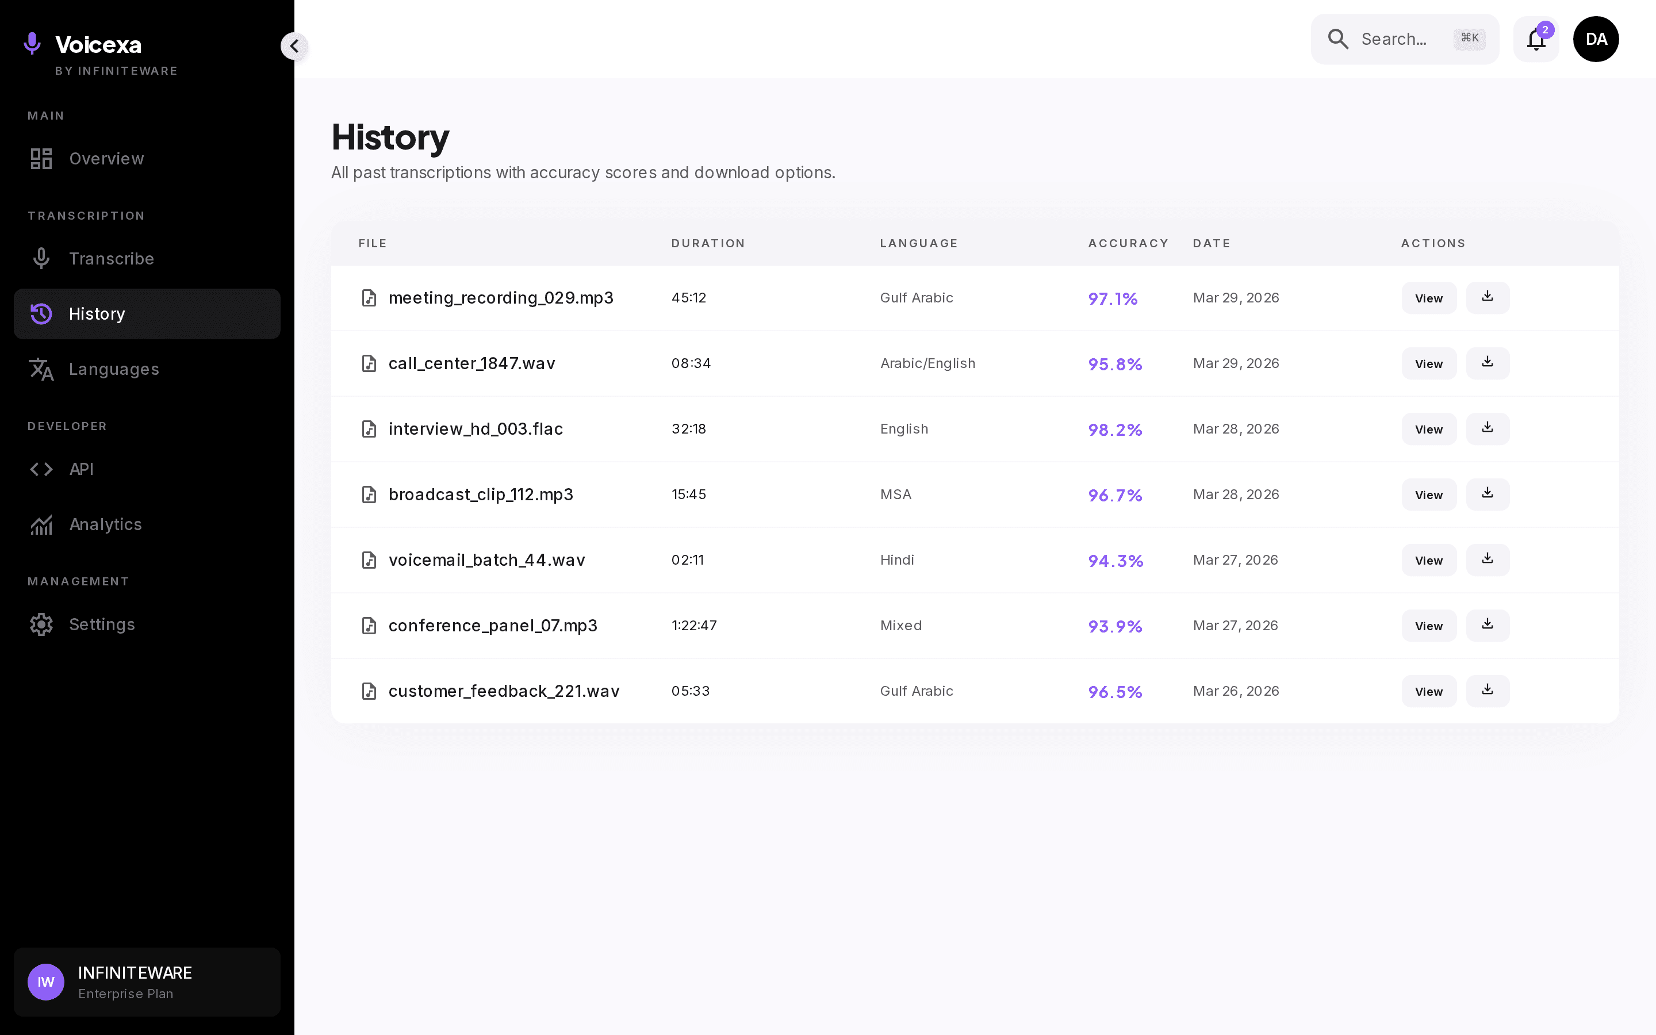This screenshot has width=1656, height=1035.
Task: Click file icon beside meeting_recording_029.mp3
Action: [369, 298]
